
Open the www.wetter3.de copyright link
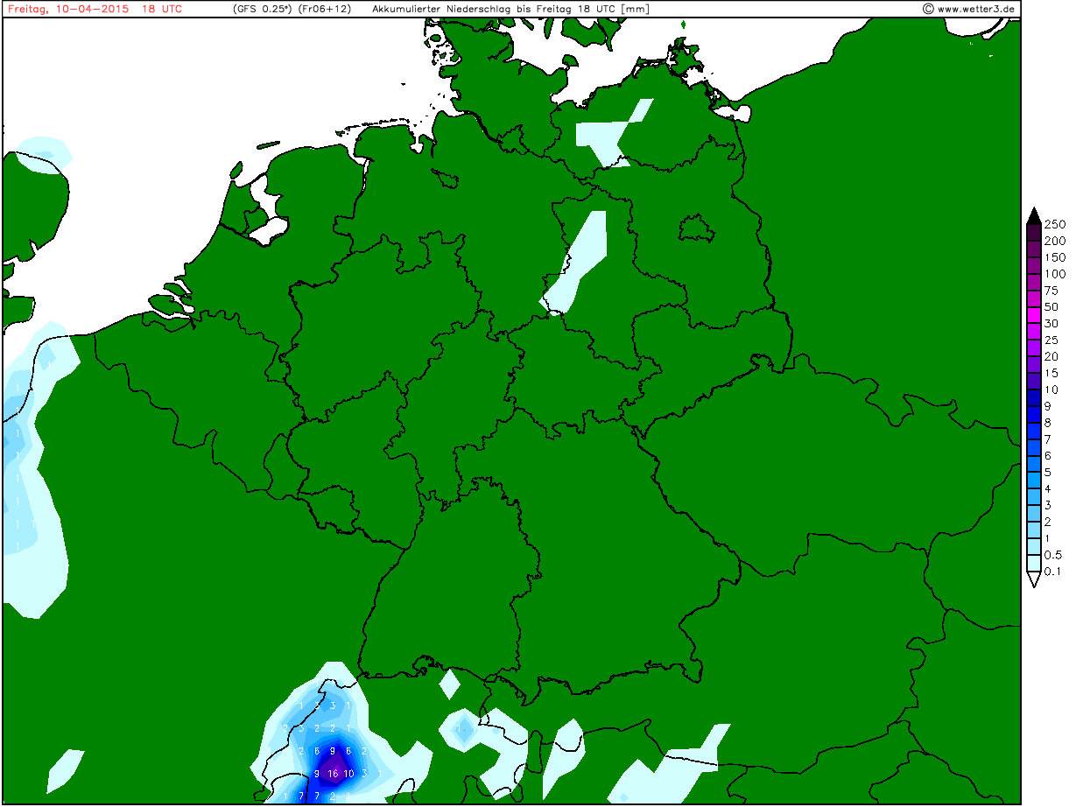[969, 9]
